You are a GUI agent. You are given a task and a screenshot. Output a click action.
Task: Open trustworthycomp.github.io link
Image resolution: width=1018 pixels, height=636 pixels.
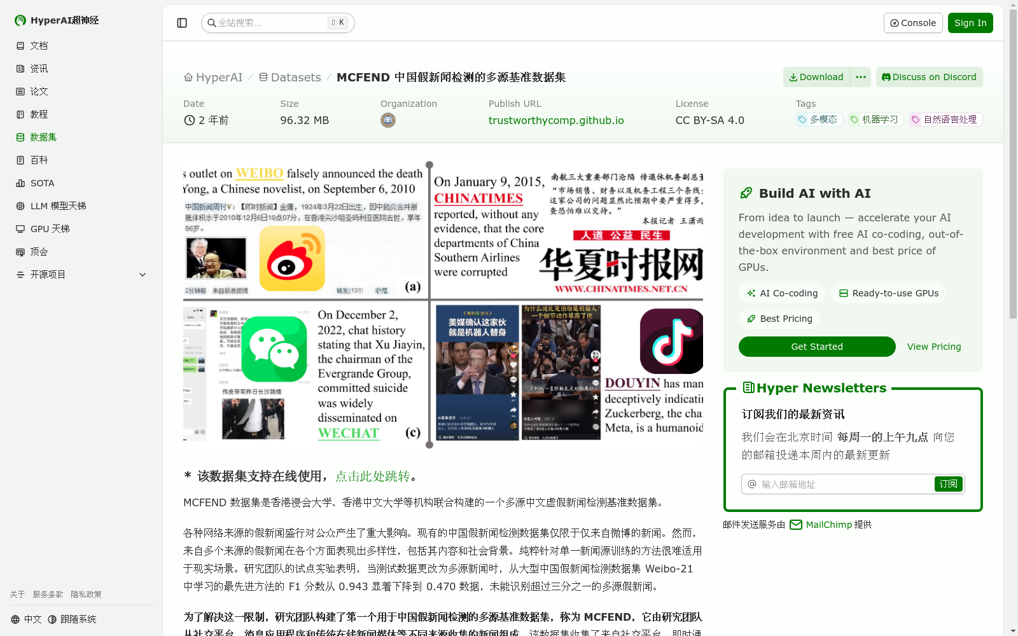[556, 120]
